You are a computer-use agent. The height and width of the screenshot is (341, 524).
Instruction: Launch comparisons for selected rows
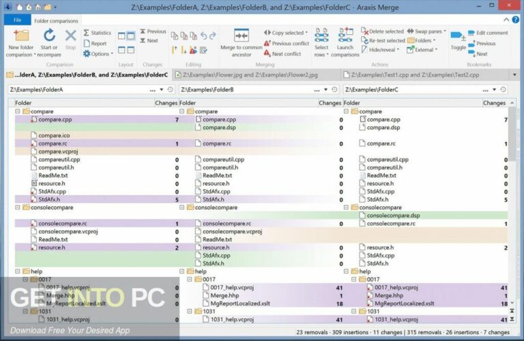345,44
